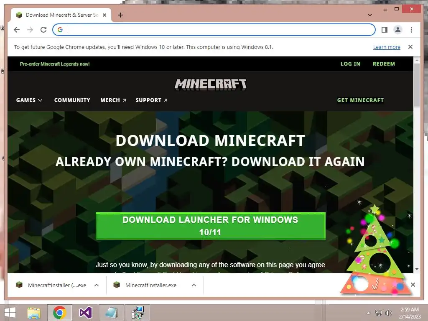Click Pre-order Minecraft Legends now link
Image resolution: width=428 pixels, height=321 pixels.
click(x=55, y=64)
